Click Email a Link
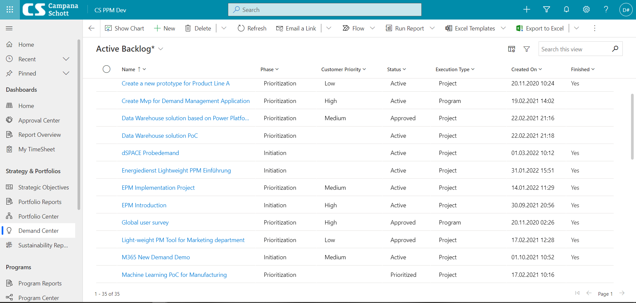The height and width of the screenshot is (303, 636). click(296, 28)
